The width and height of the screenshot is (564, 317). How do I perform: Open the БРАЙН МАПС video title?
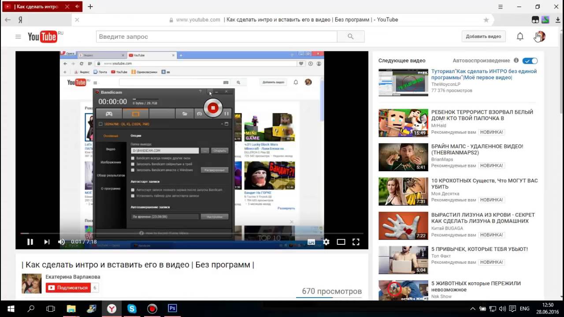477,149
